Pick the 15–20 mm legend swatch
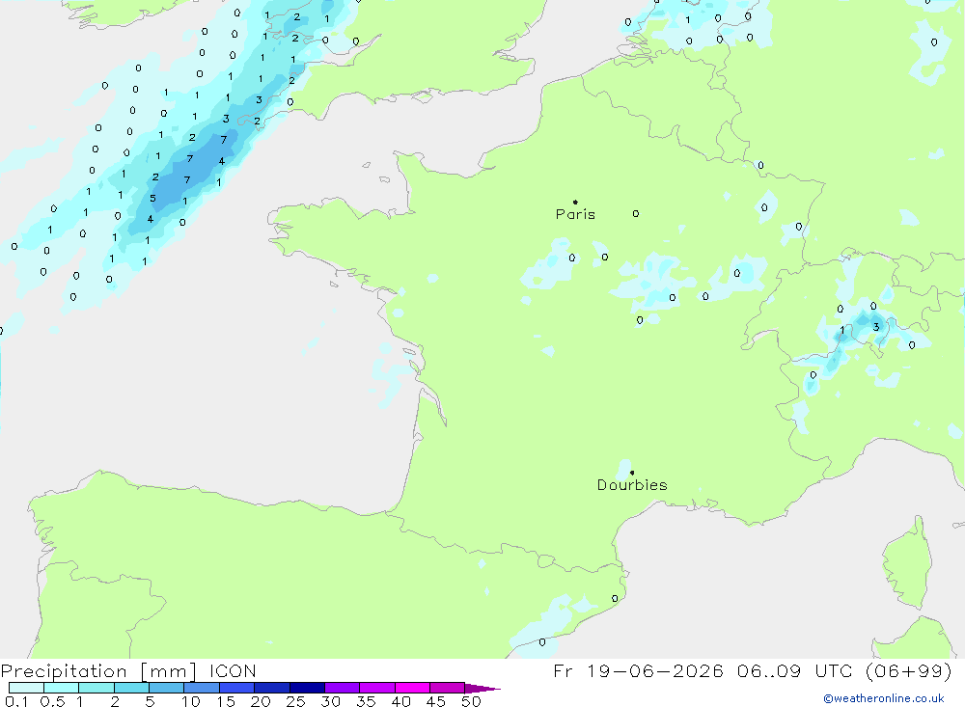 237,688
